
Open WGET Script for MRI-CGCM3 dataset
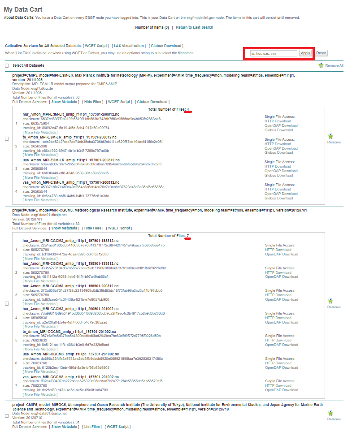(x=119, y=228)
